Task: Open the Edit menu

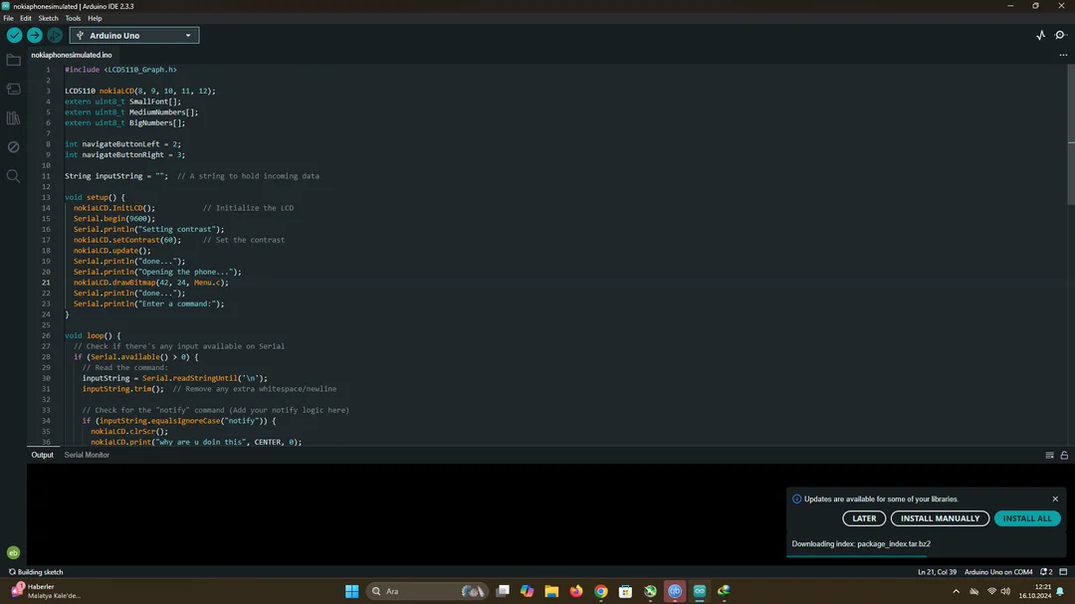Action: (25, 19)
